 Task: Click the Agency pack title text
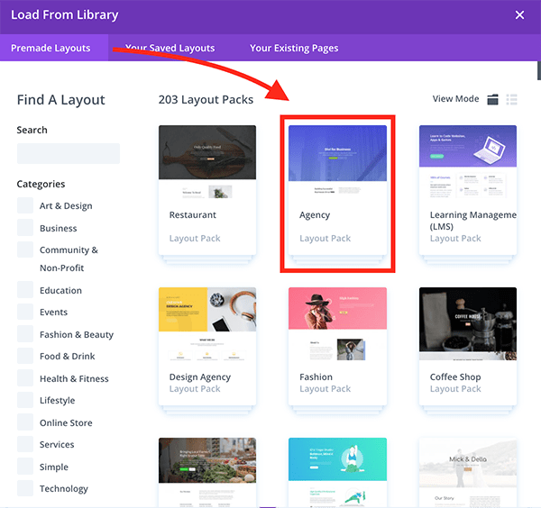(315, 215)
